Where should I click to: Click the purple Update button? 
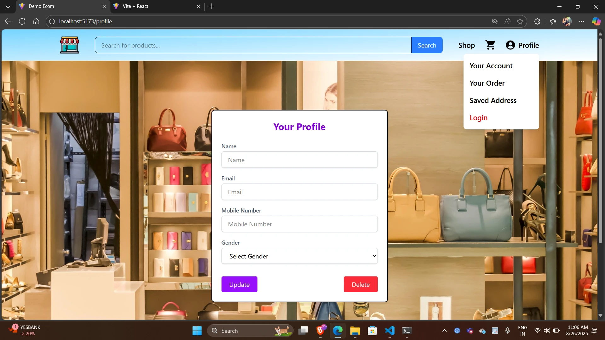239,284
